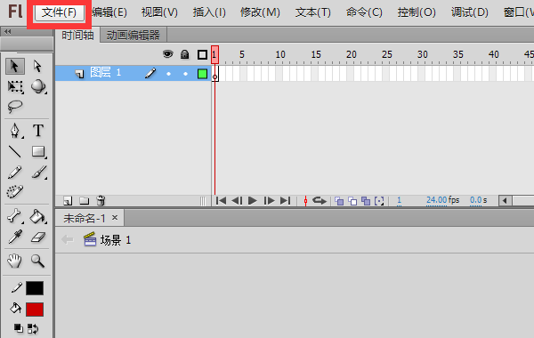Open the 命令(C) menu
This screenshot has height=338, width=534.
coord(364,12)
